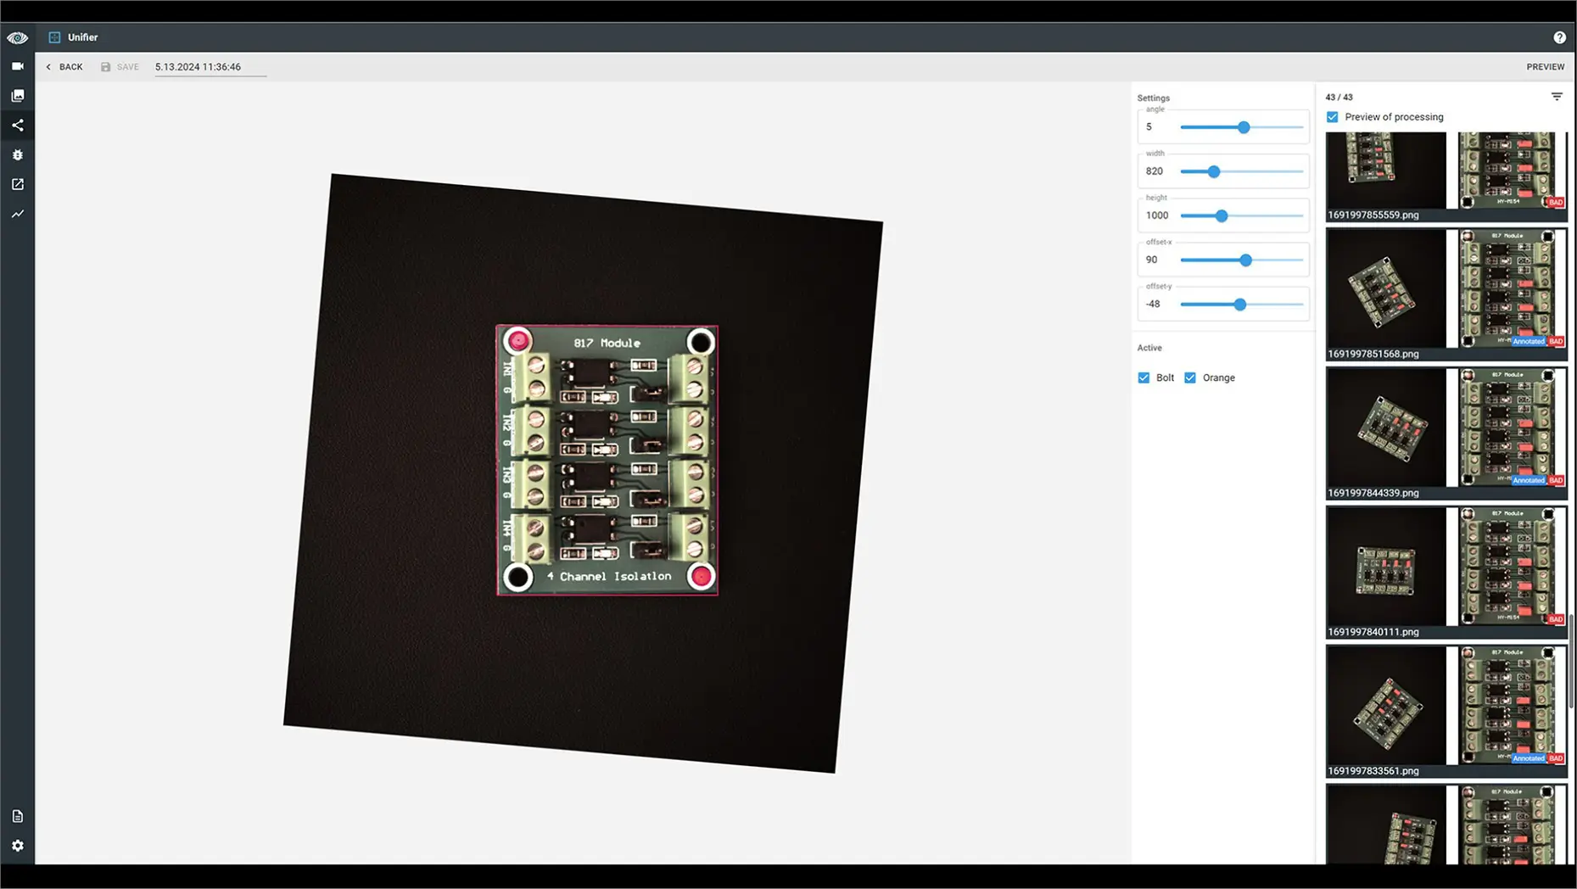Adjust the height slider handle
This screenshot has width=1577, height=889.
point(1222,215)
